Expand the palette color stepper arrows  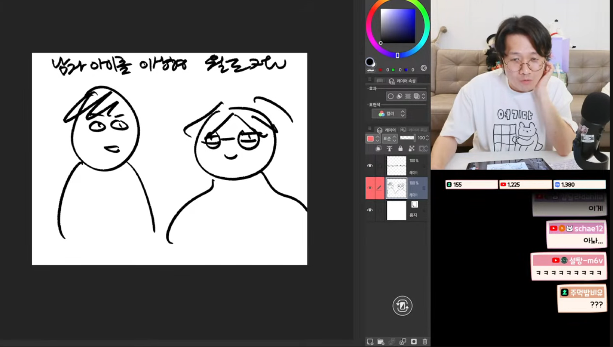point(377,139)
